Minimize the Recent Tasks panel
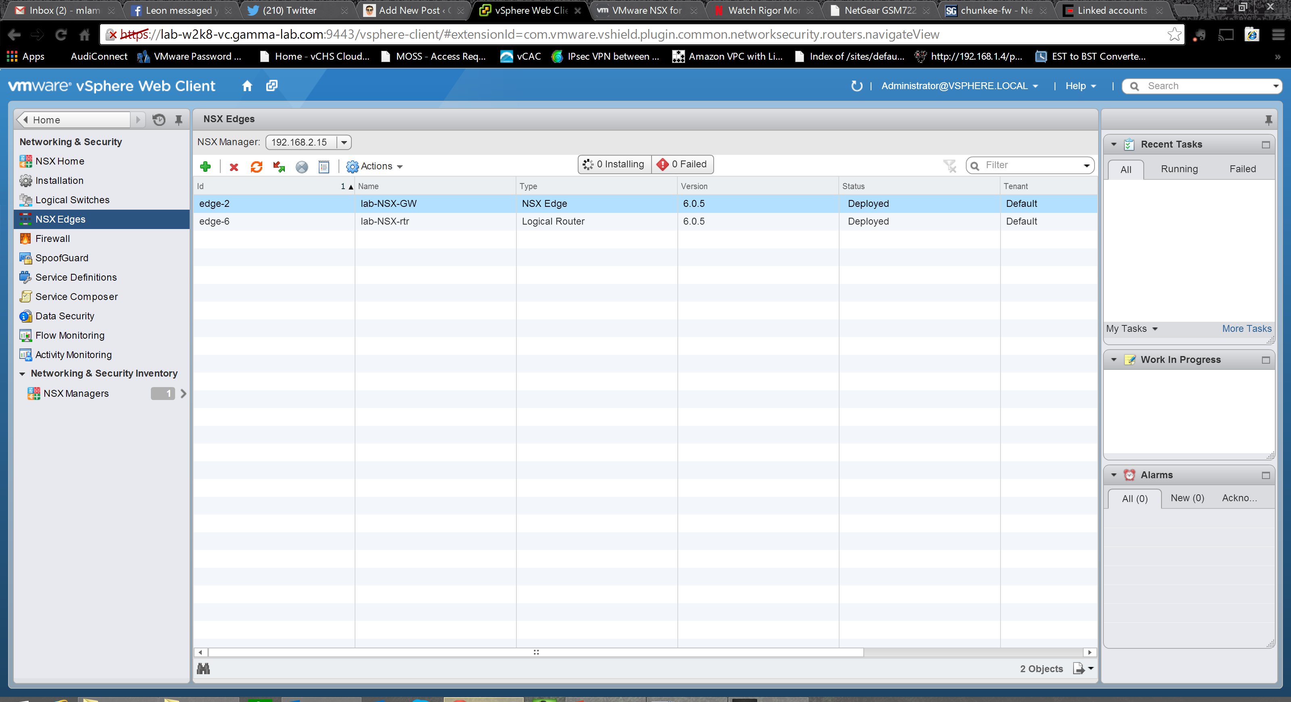1291x702 pixels. [x=1266, y=145]
